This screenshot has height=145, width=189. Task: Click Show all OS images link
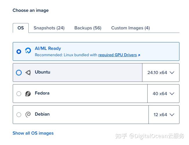pos(33,133)
